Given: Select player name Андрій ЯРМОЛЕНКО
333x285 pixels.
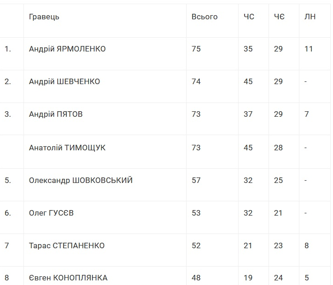Looking at the screenshot, I should (67, 49).
